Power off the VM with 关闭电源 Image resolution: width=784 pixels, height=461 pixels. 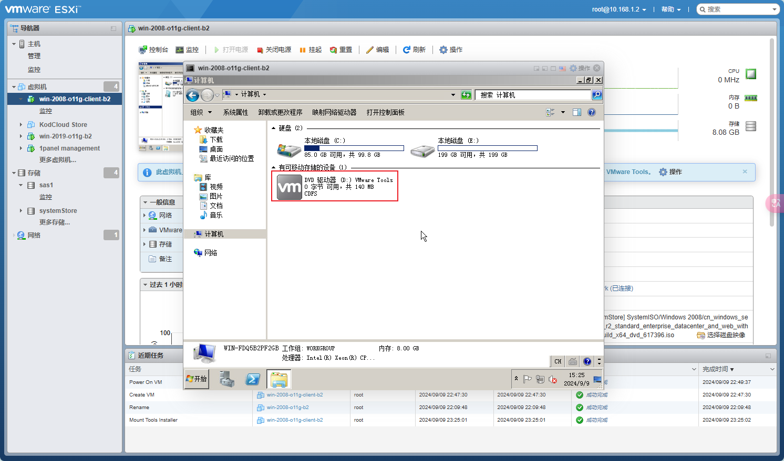tap(274, 50)
